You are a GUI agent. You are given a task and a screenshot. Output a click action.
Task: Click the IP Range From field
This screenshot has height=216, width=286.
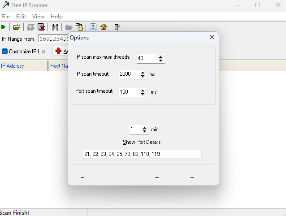pos(53,39)
